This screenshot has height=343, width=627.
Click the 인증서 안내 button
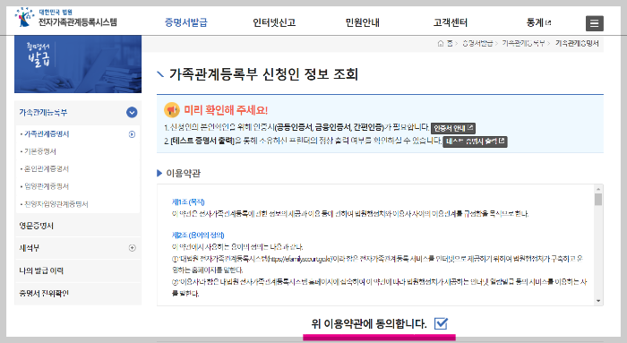(453, 128)
